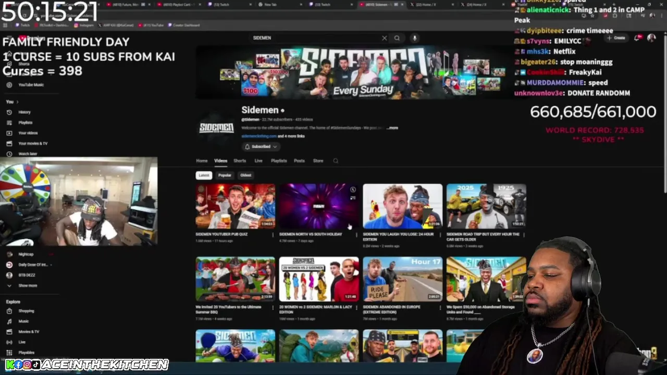Clear the SIDEMEN search text
The image size is (667, 375).
[385, 38]
